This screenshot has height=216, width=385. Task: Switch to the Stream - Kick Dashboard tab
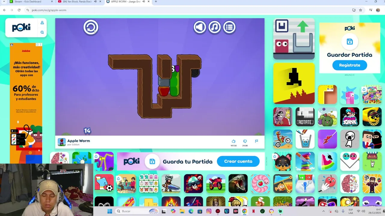click(x=28, y=1)
